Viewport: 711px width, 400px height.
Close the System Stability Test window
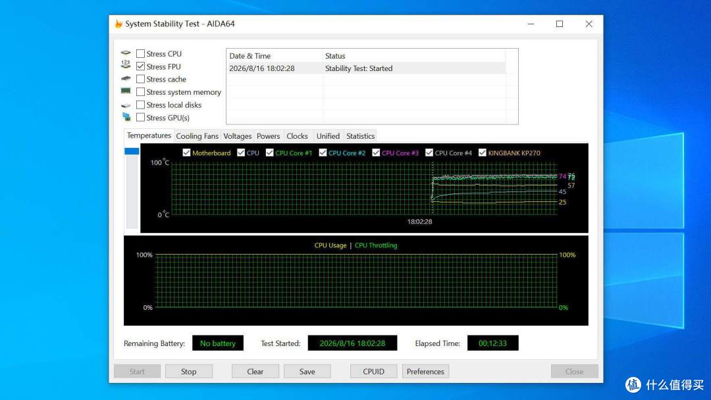(x=589, y=24)
